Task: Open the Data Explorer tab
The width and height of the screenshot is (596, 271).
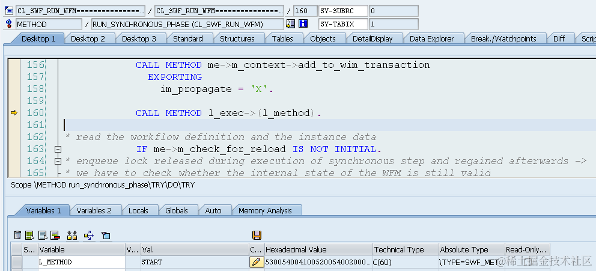Action: [432, 38]
